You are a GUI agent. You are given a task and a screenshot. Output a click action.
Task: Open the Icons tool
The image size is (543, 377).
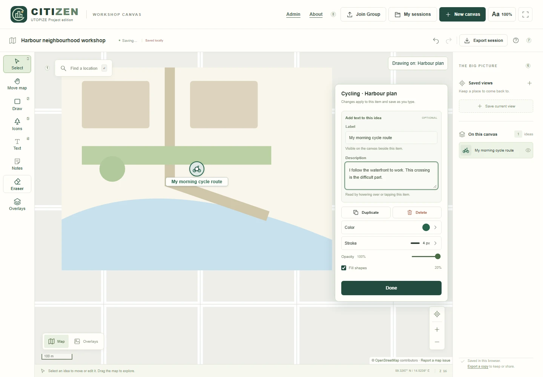pyautogui.click(x=17, y=124)
